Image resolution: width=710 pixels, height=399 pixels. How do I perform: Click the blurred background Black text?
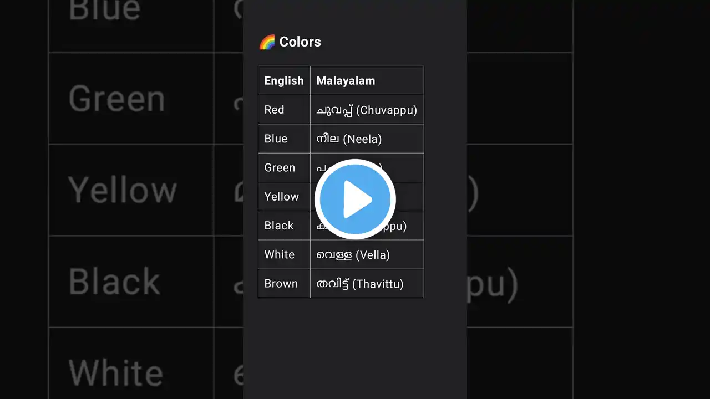115,282
